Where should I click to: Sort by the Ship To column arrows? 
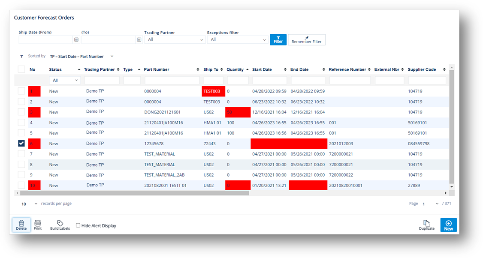click(221, 69)
